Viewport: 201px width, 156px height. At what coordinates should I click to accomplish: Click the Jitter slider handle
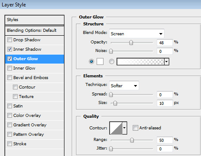[111, 149]
